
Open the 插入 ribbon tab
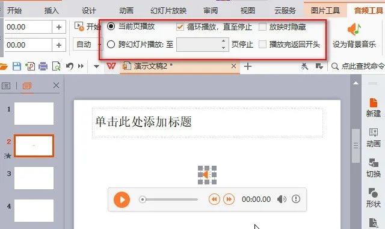pyautogui.click(x=51, y=11)
